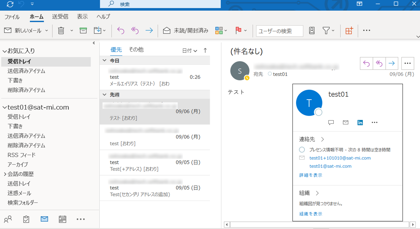The image size is (420, 229).
Task: Click the send/receive sync icon in title bar
Action: (10, 4)
